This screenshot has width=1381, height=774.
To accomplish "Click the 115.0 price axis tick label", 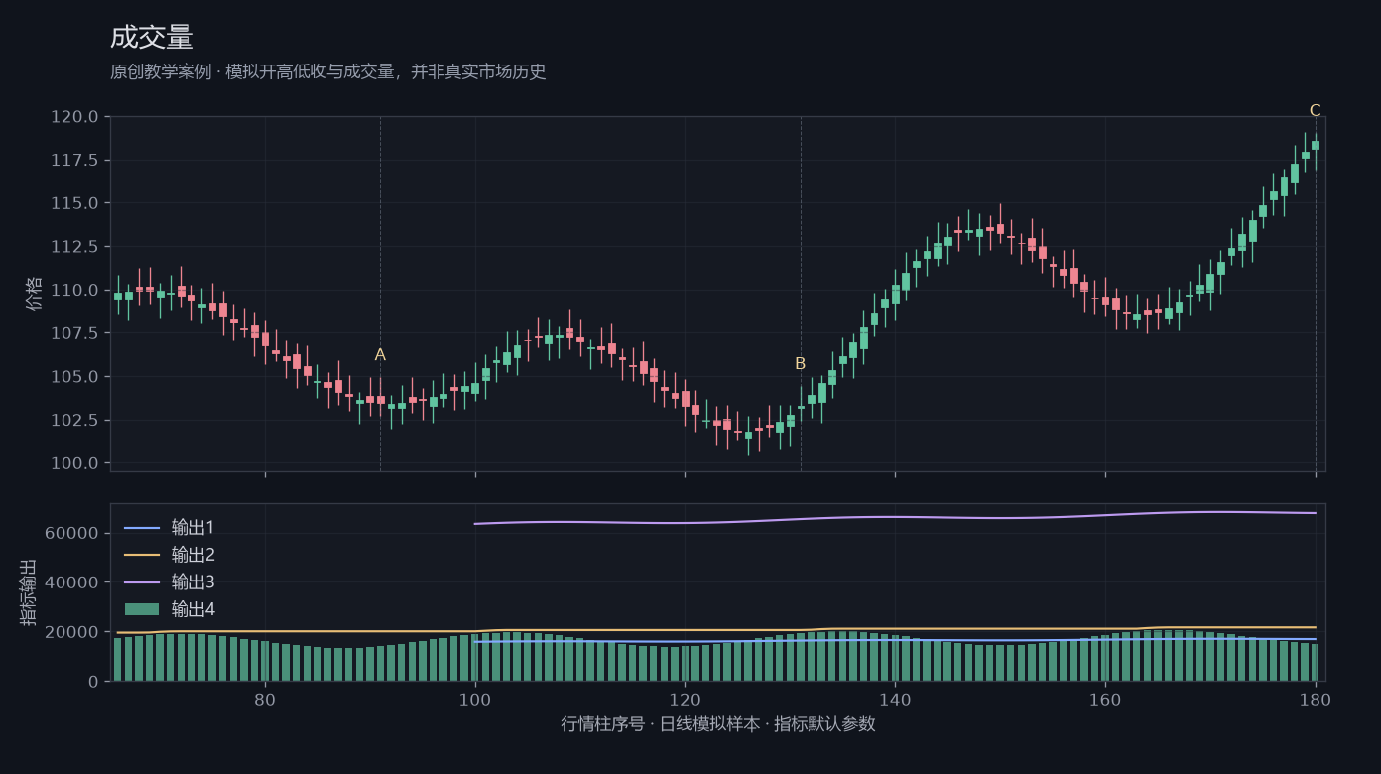I will pyautogui.click(x=75, y=203).
